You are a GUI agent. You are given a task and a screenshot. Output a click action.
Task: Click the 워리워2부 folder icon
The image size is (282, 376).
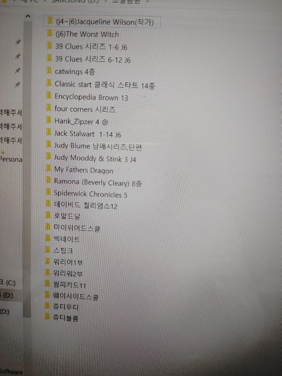47,272
